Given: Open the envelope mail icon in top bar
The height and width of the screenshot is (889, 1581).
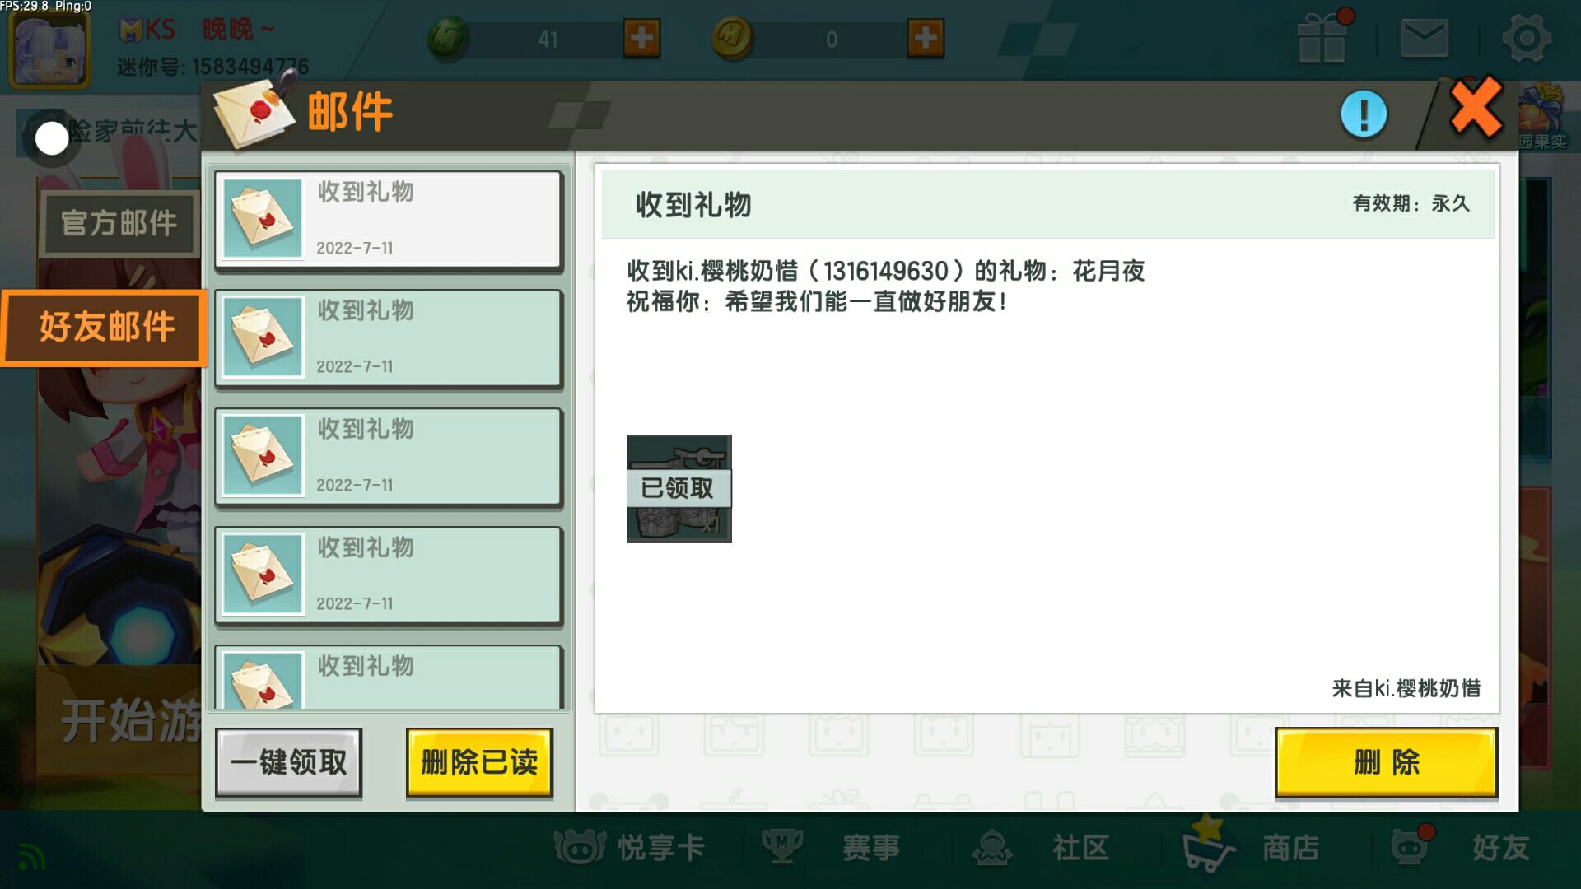Looking at the screenshot, I should click(1425, 38).
